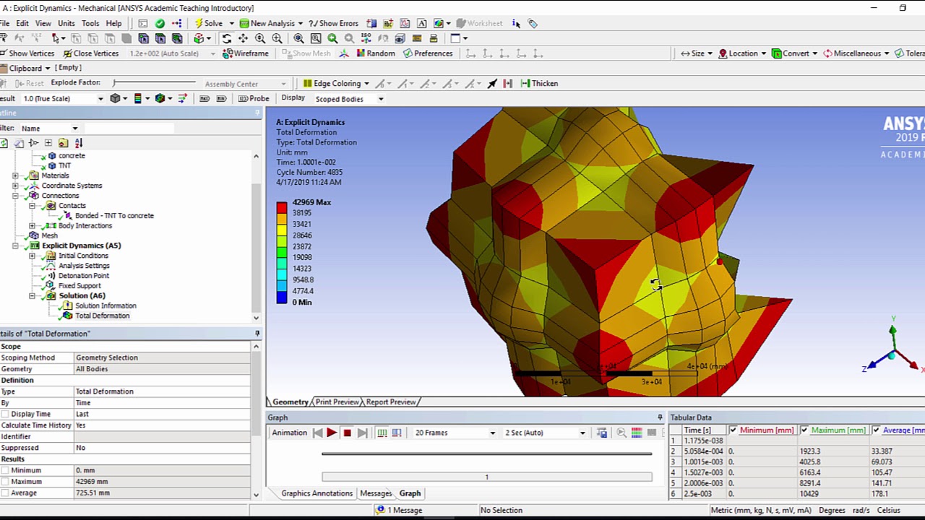Screen dimensions: 925x520
Task: Toggle the Display Time checkbox
Action: click(5, 415)
